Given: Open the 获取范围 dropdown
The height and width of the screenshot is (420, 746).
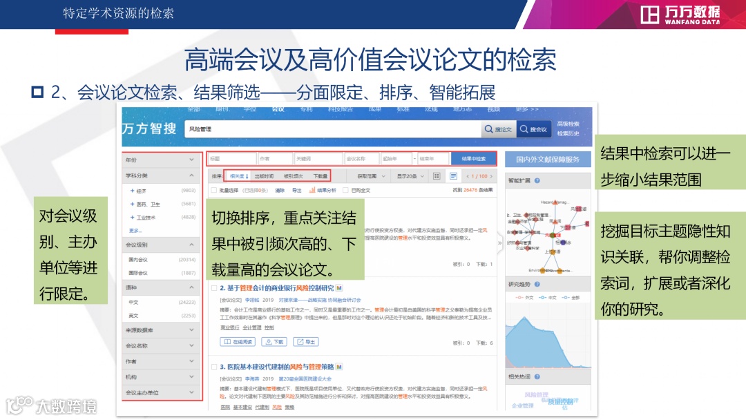Looking at the screenshot, I should [372, 176].
